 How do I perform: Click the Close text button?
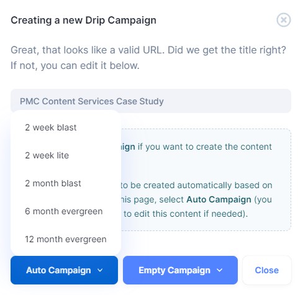coord(267,270)
